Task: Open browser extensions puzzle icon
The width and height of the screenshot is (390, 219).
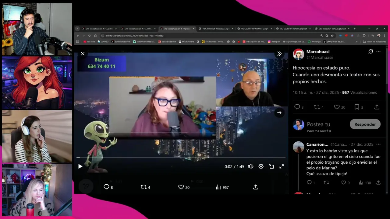Action: [364, 36]
